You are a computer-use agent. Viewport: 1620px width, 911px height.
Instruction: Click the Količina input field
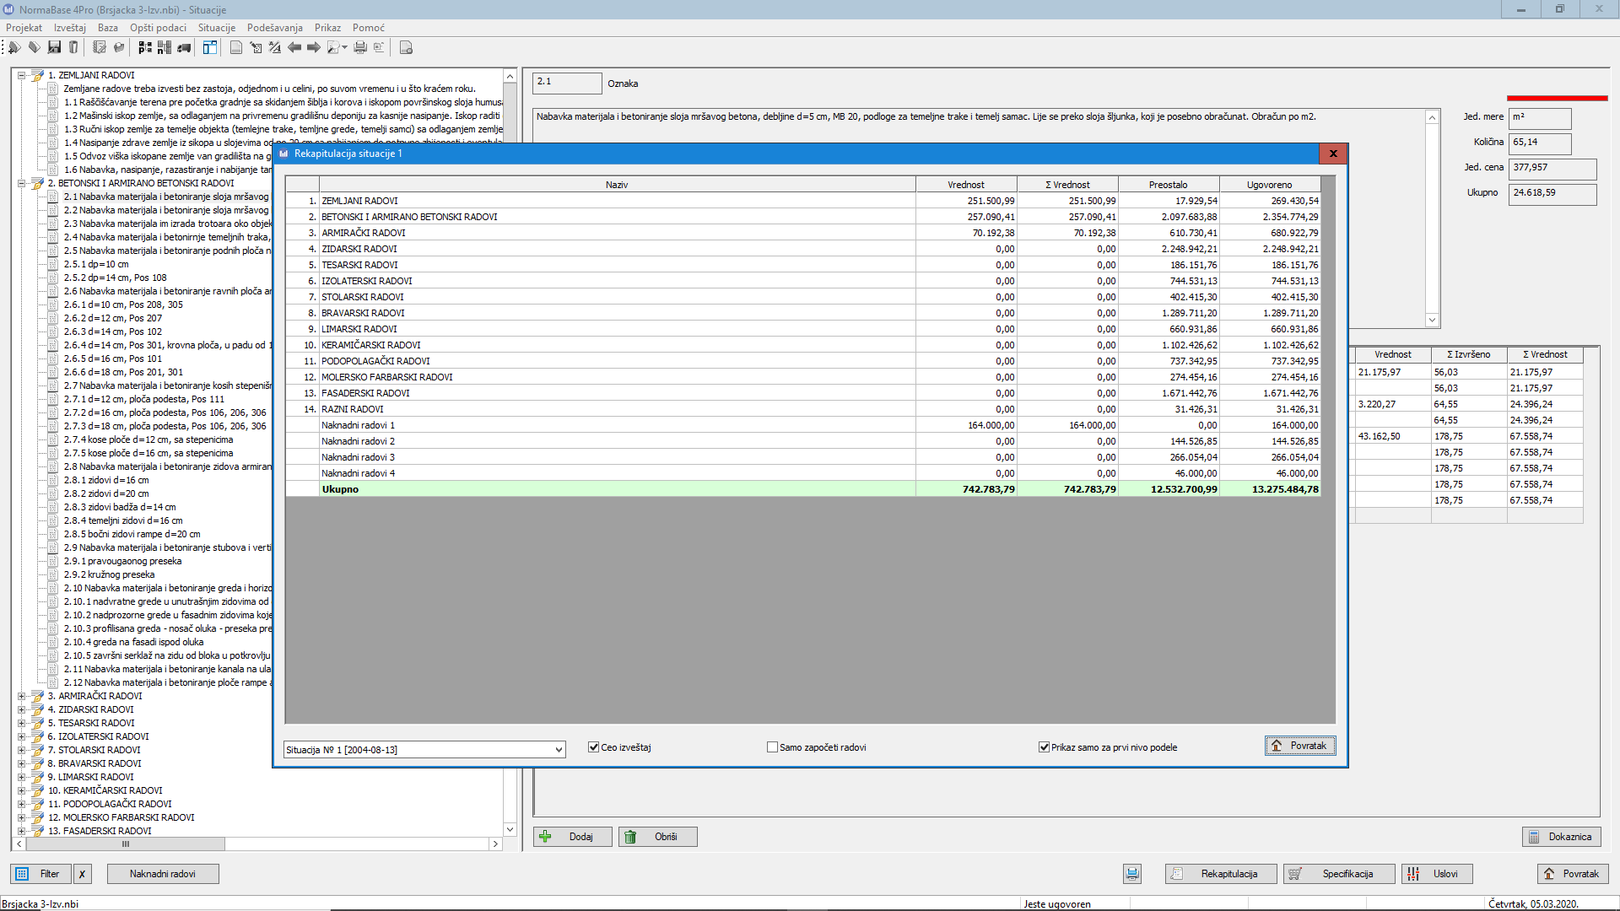tap(1540, 143)
